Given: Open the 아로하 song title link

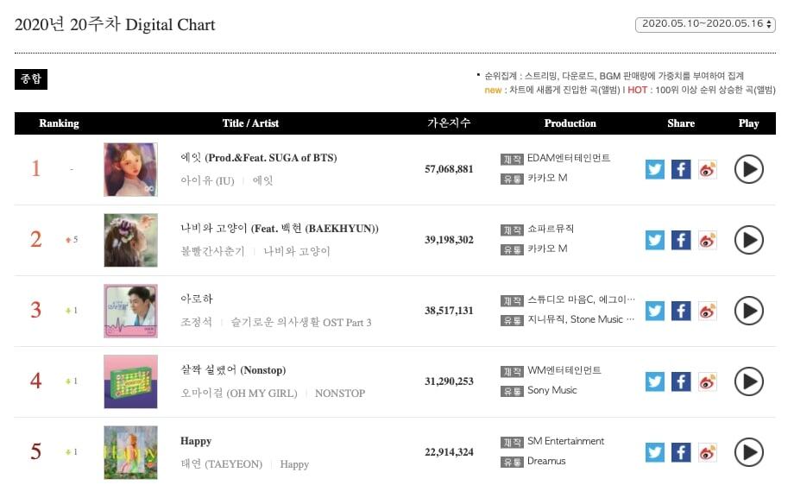Looking at the screenshot, I should (196, 299).
